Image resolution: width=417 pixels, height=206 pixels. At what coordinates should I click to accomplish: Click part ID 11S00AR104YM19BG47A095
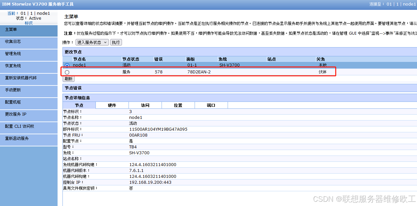[158, 129]
